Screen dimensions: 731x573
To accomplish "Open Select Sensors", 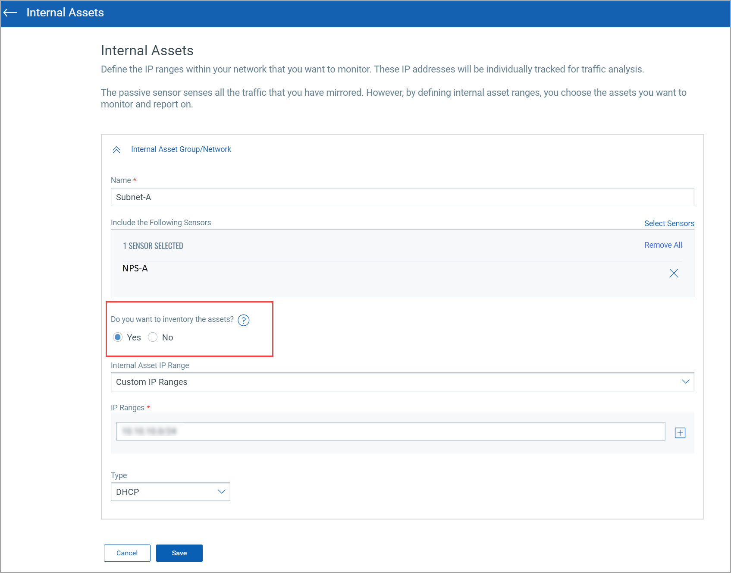I will 669,223.
